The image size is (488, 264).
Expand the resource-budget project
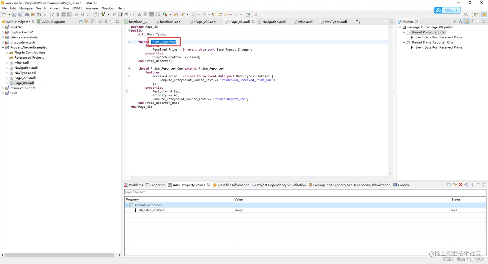[x=3, y=88]
